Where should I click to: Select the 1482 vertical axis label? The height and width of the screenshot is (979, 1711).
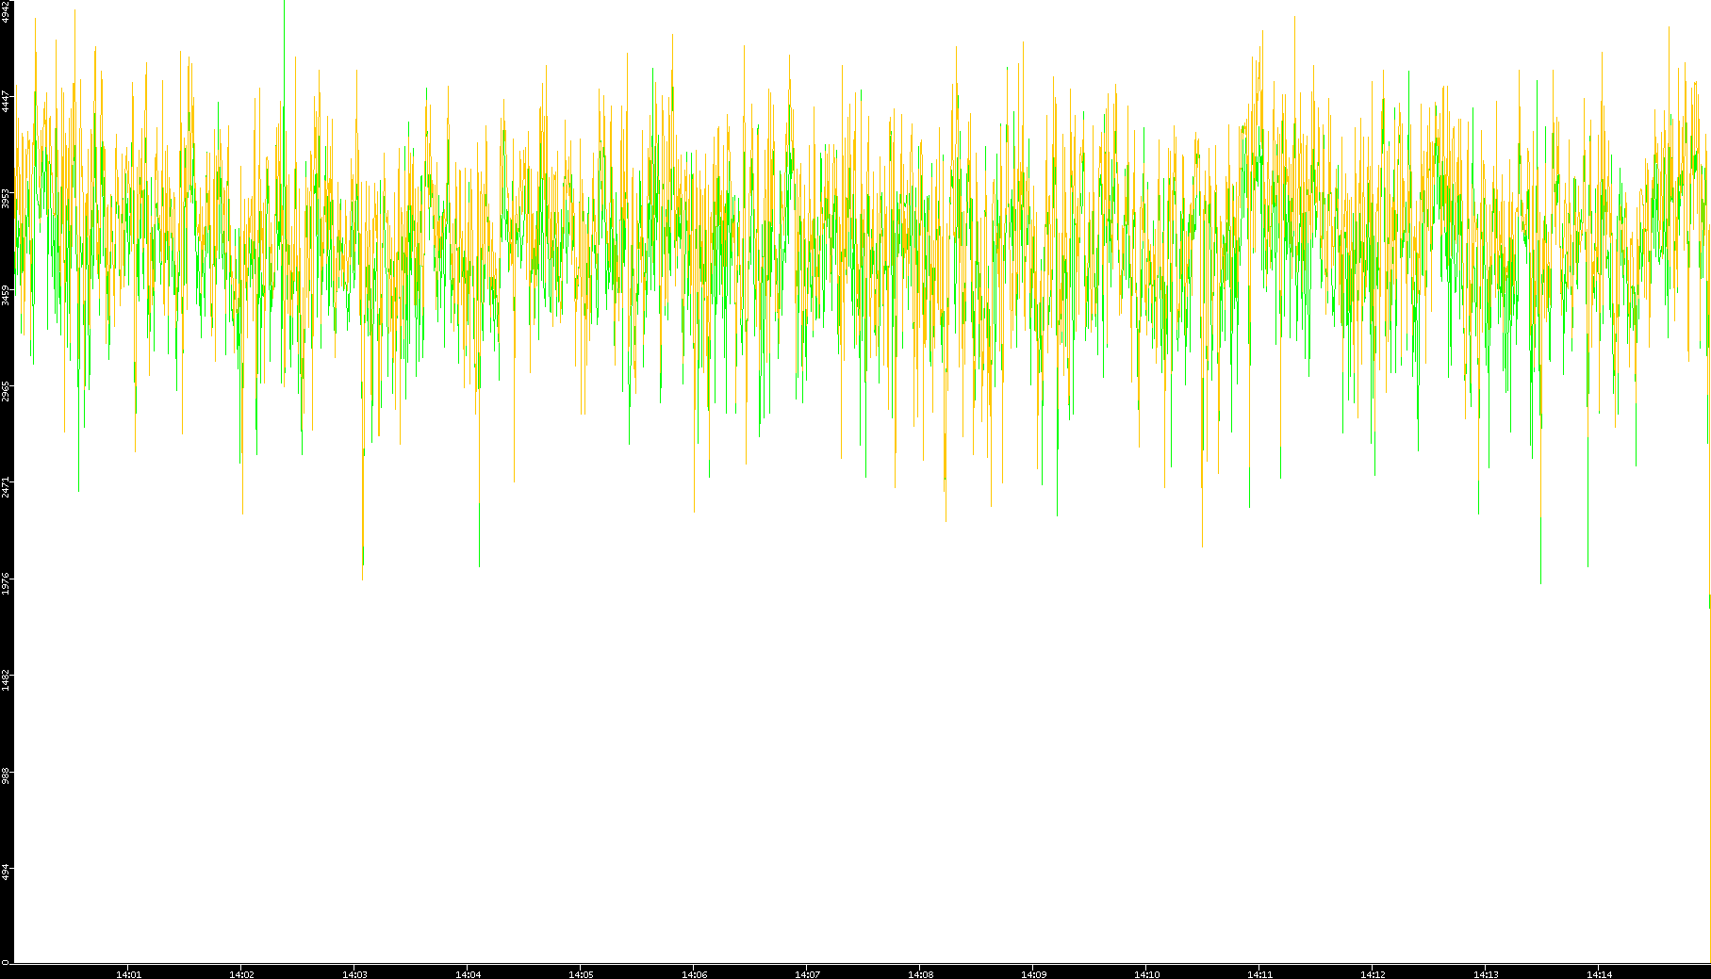point(6,681)
